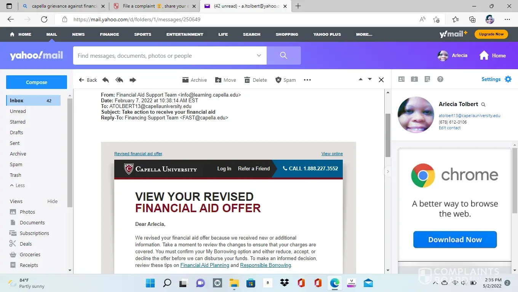The width and height of the screenshot is (518, 292).
Task: Close the open message with the X
Action: [x=381, y=80]
